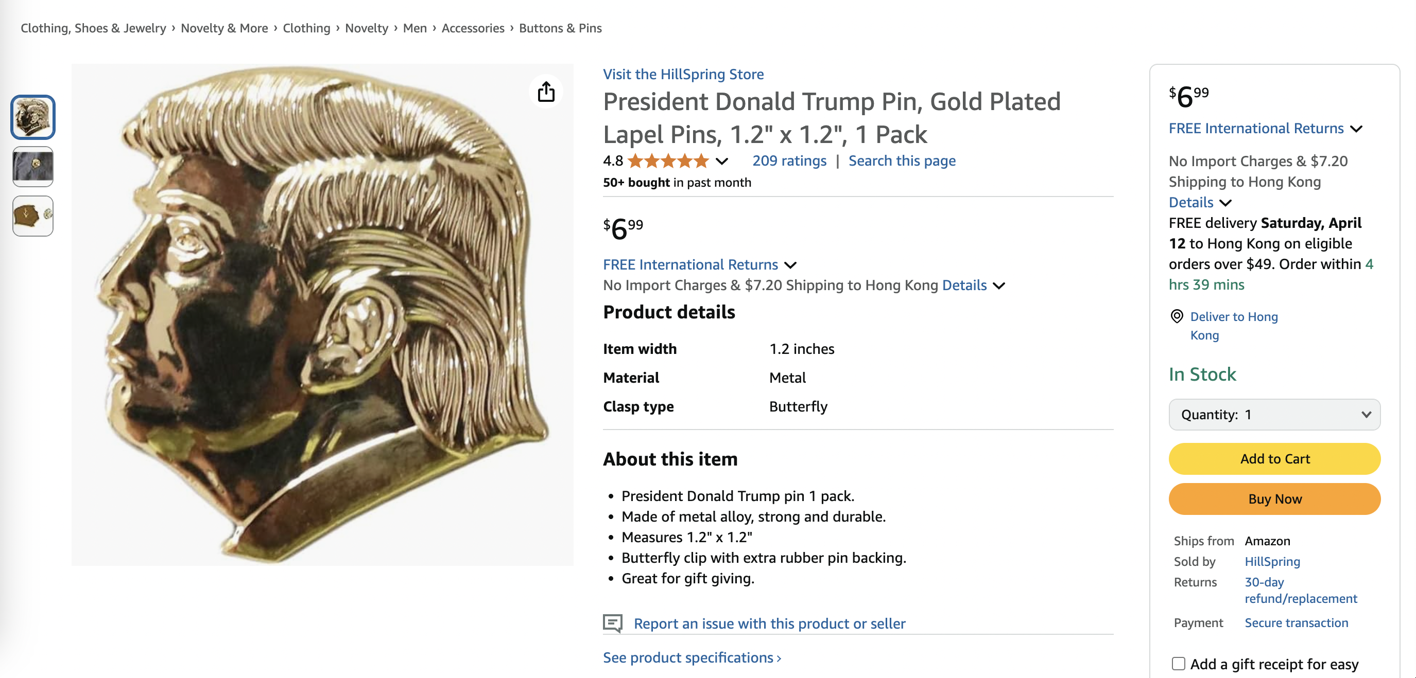This screenshot has height=678, width=1416.
Task: Select the first product thumbnail
Action: pyautogui.click(x=33, y=117)
